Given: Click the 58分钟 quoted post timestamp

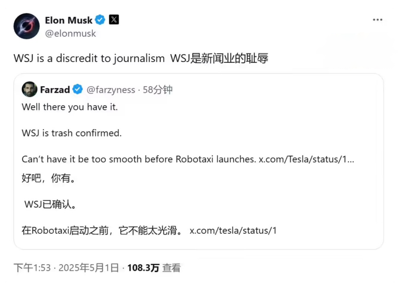Looking at the screenshot, I should (158, 90).
